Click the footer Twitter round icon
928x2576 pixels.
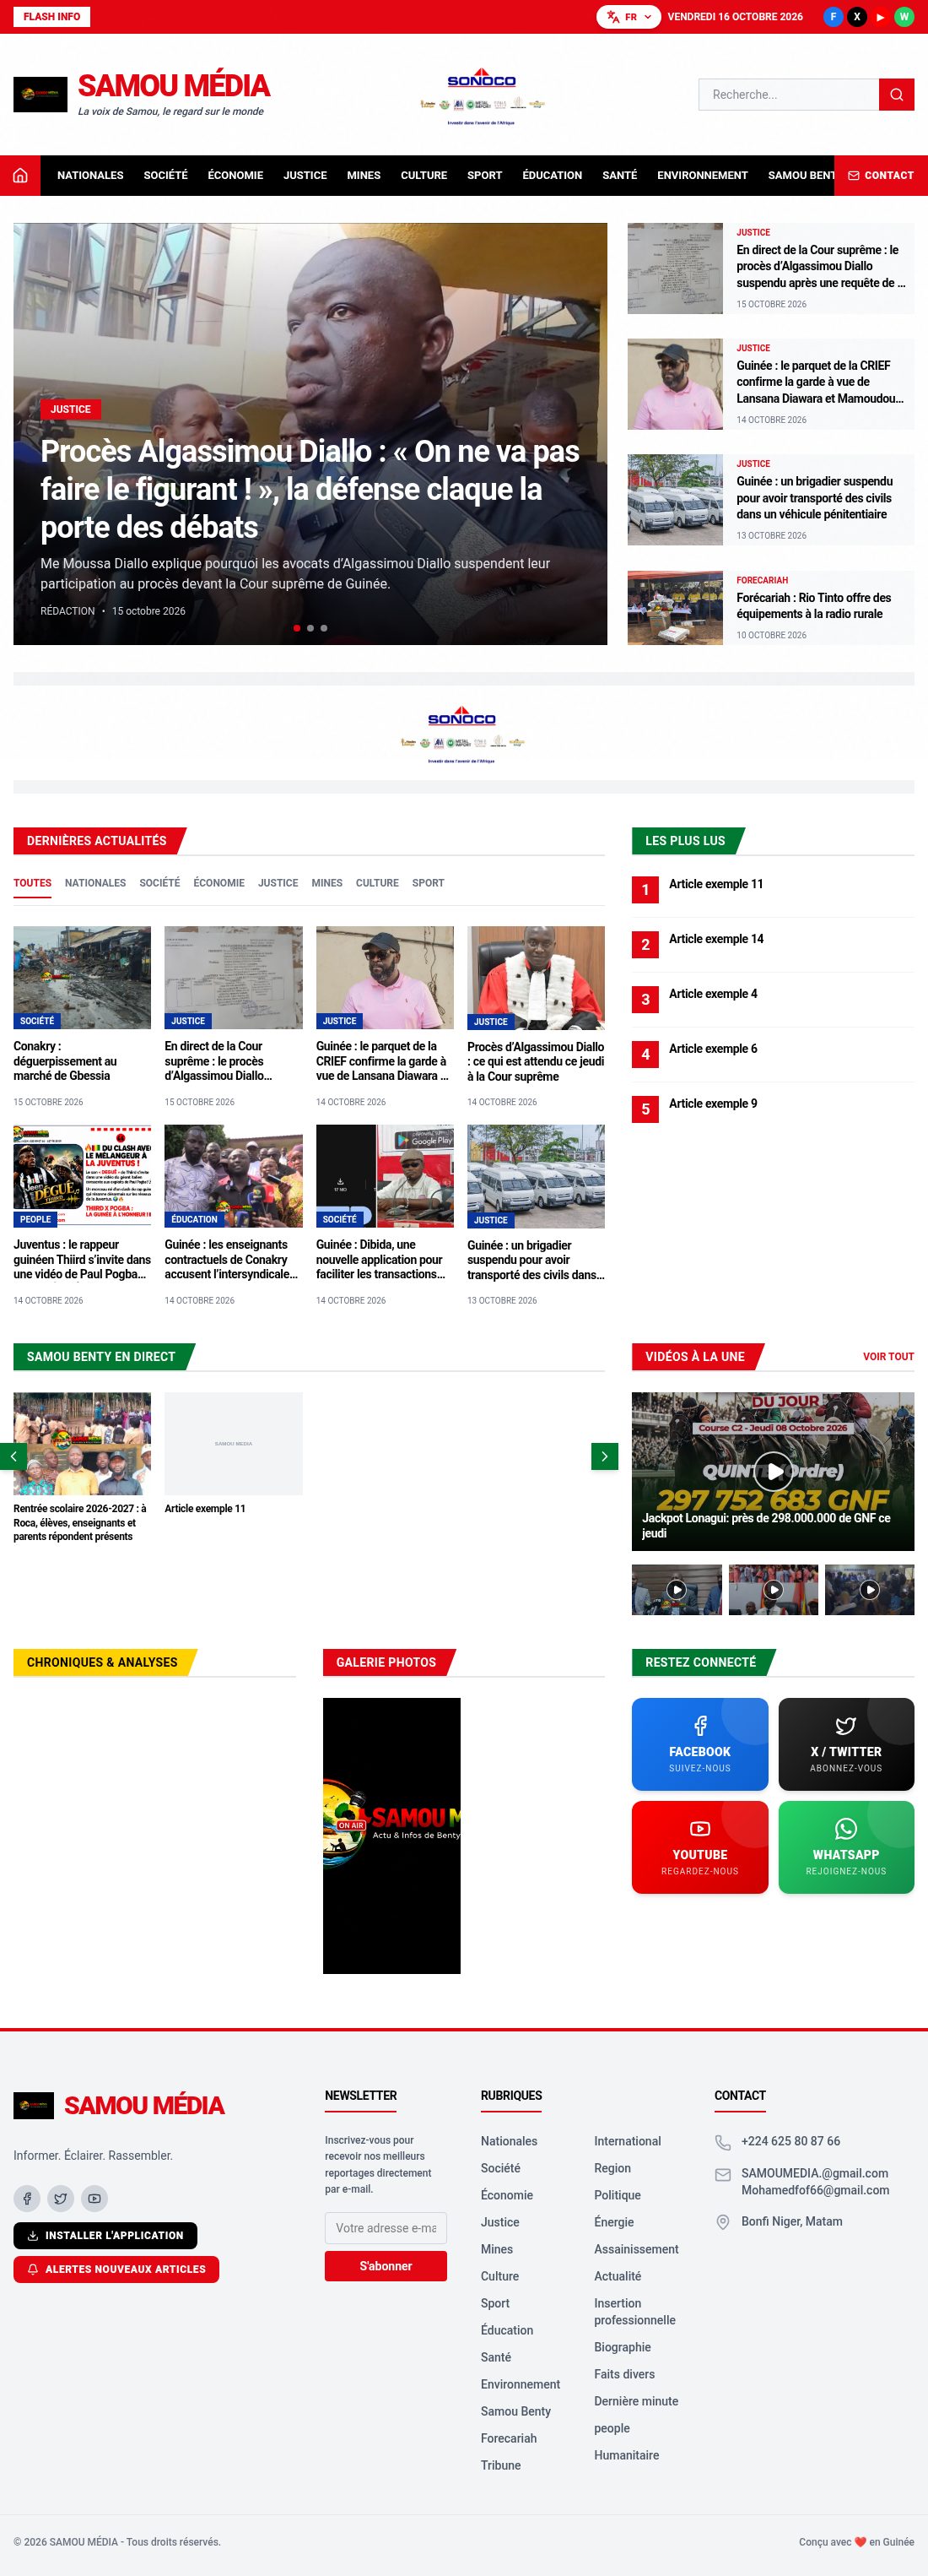61,2198
